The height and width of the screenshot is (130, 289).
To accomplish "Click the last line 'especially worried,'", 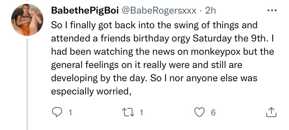I will 91,92.
